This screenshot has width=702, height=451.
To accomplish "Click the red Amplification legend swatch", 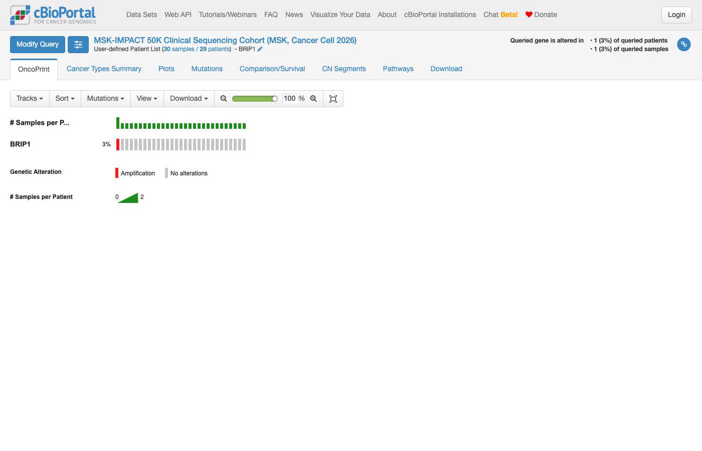I will click(x=117, y=173).
